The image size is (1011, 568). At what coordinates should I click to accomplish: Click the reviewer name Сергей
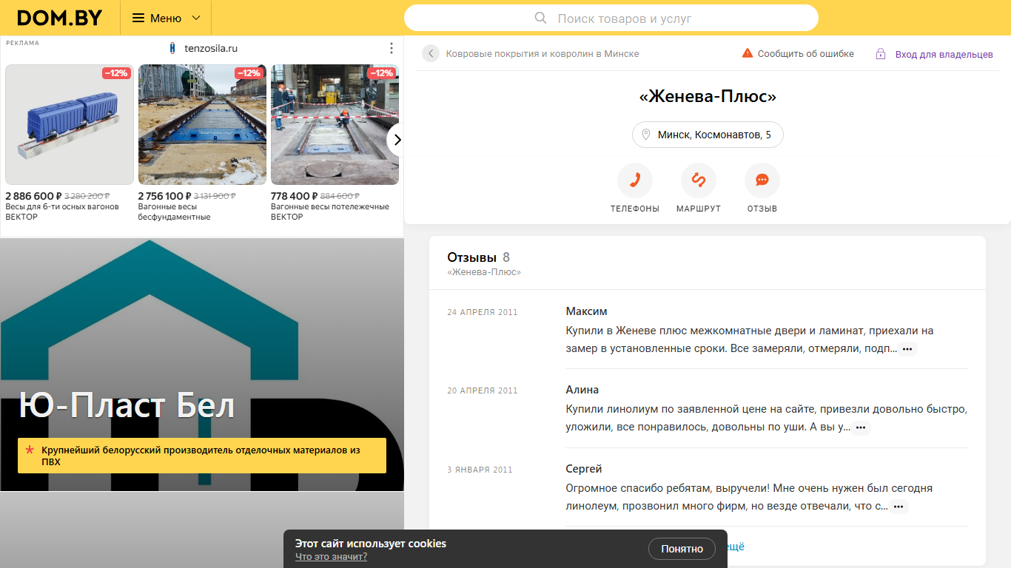(584, 469)
